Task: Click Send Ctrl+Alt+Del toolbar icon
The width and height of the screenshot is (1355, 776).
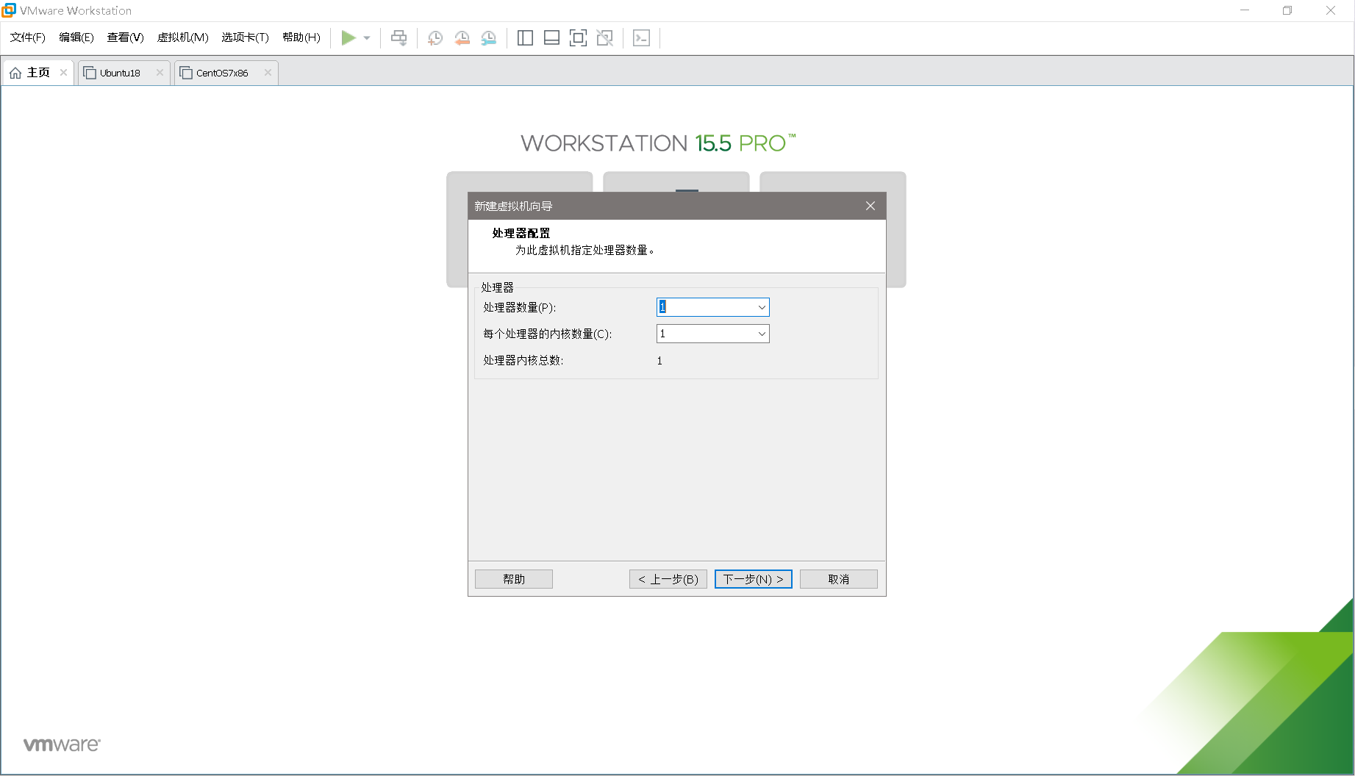Action: [398, 38]
